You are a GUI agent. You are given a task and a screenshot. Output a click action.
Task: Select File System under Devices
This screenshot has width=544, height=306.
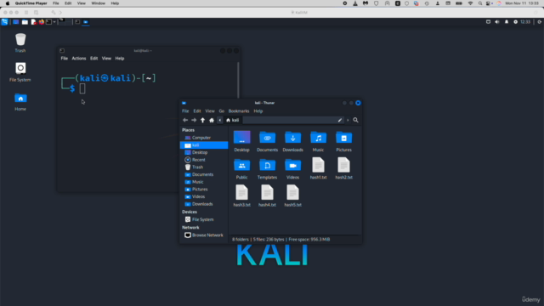(204, 219)
